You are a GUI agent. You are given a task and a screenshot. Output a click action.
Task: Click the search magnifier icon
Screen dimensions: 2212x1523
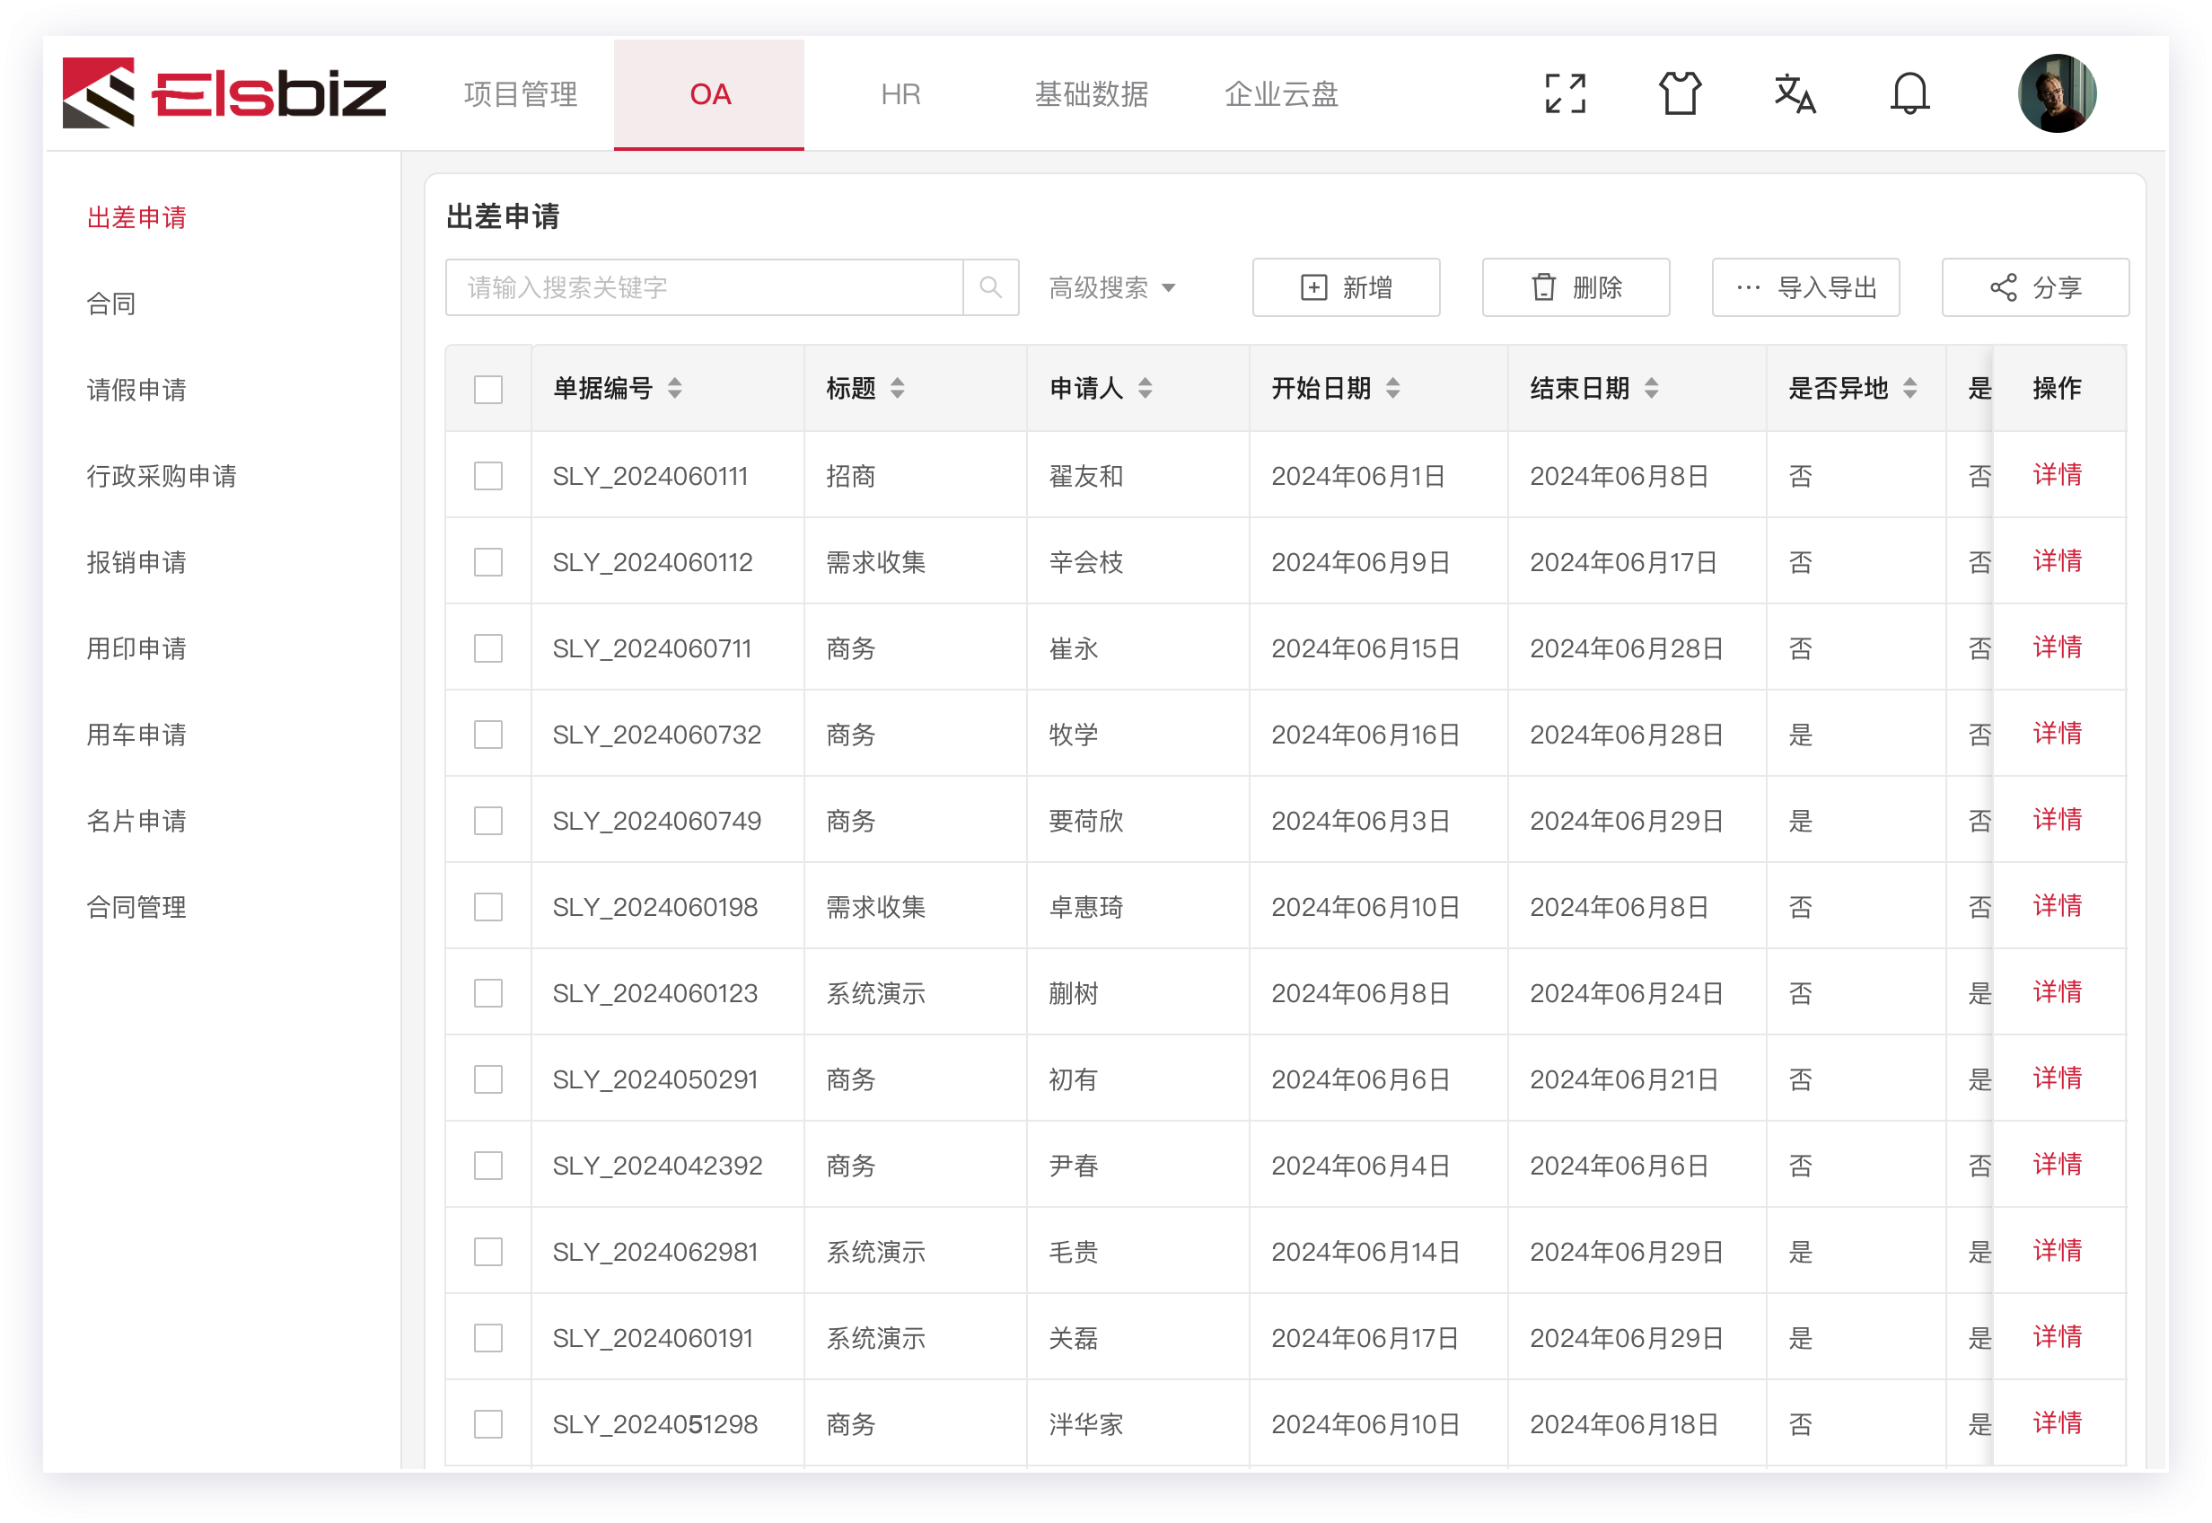coord(990,287)
